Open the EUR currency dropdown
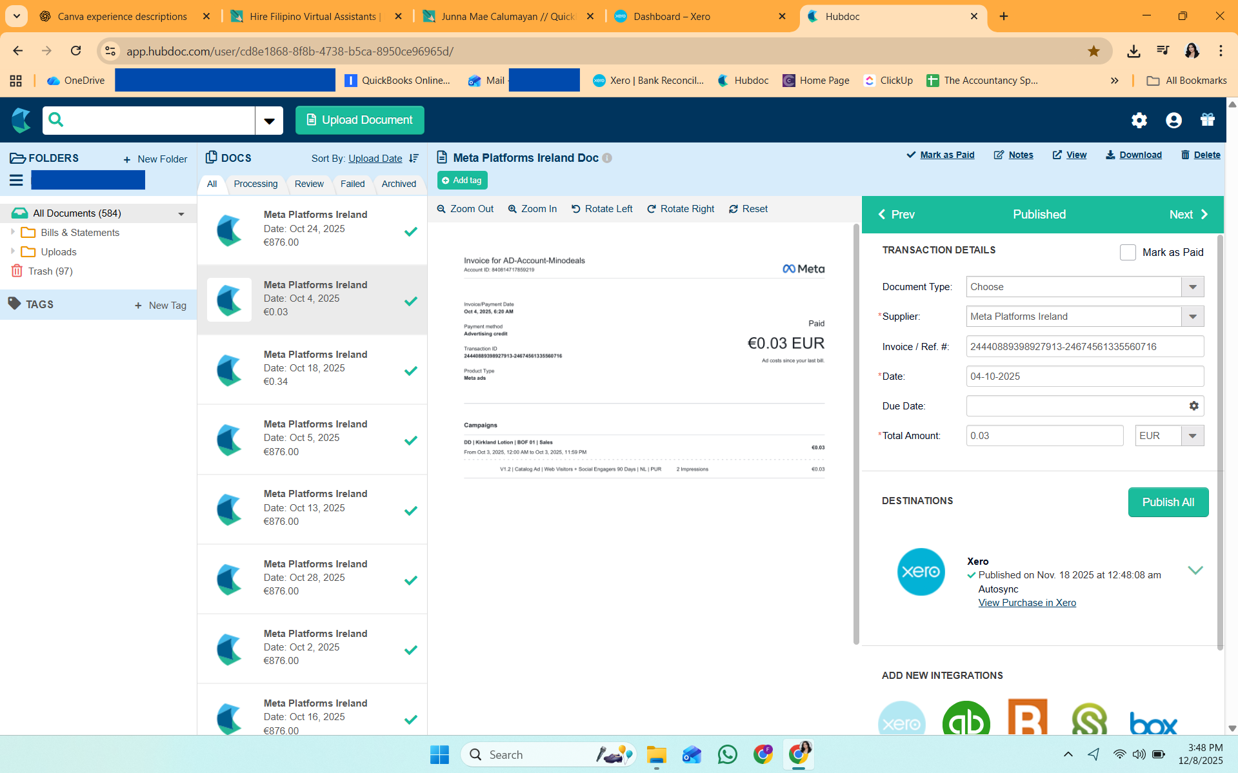Viewport: 1238px width, 773px height. [x=1192, y=436]
